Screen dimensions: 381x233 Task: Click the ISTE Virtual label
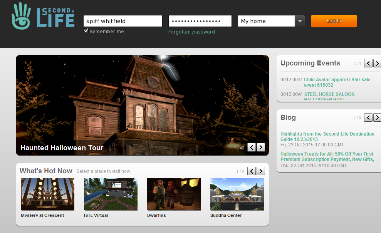tap(96, 215)
